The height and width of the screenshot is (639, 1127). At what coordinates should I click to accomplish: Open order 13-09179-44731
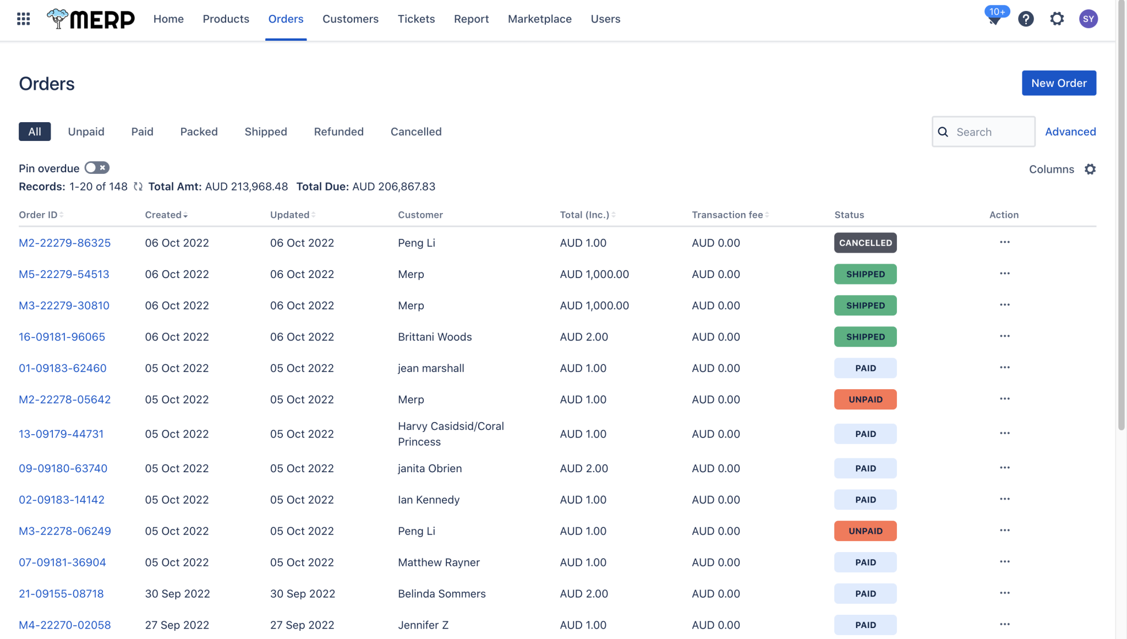pyautogui.click(x=61, y=434)
